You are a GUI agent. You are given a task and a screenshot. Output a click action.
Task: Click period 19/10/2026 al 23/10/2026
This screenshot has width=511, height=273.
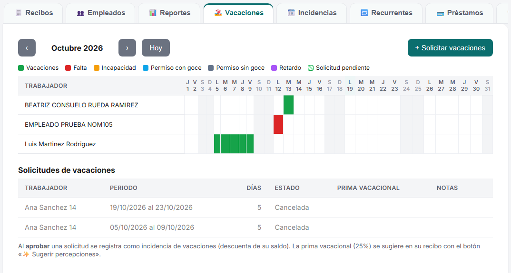click(x=151, y=207)
